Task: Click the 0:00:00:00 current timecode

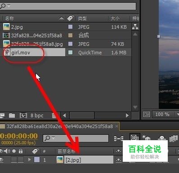Action: click(19, 136)
